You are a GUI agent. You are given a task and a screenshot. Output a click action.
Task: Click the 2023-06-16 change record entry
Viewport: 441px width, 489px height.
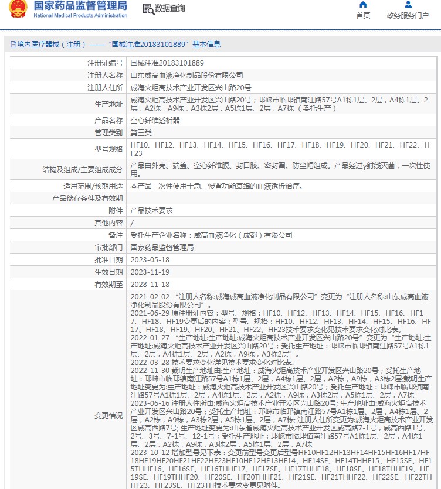tap(281, 424)
